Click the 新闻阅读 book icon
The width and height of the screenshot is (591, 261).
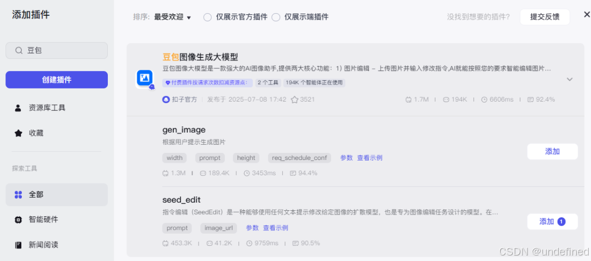click(18, 245)
